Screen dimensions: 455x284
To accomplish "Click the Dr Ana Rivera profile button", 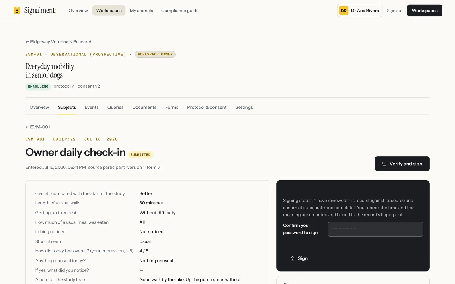I will click(360, 11).
